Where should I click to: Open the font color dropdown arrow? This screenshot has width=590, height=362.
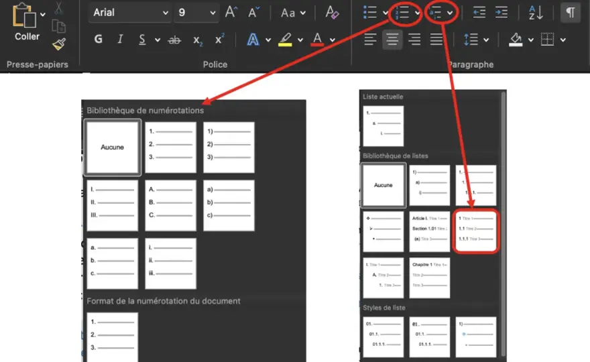pyautogui.click(x=333, y=40)
